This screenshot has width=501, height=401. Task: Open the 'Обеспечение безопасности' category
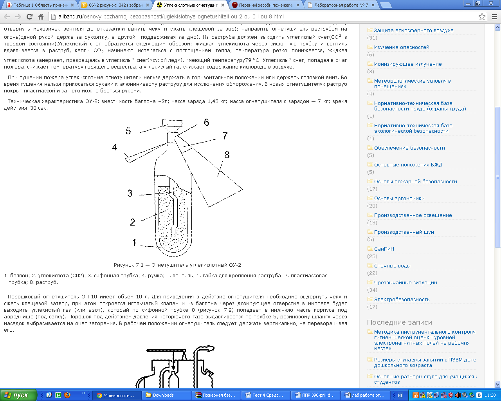click(409, 148)
